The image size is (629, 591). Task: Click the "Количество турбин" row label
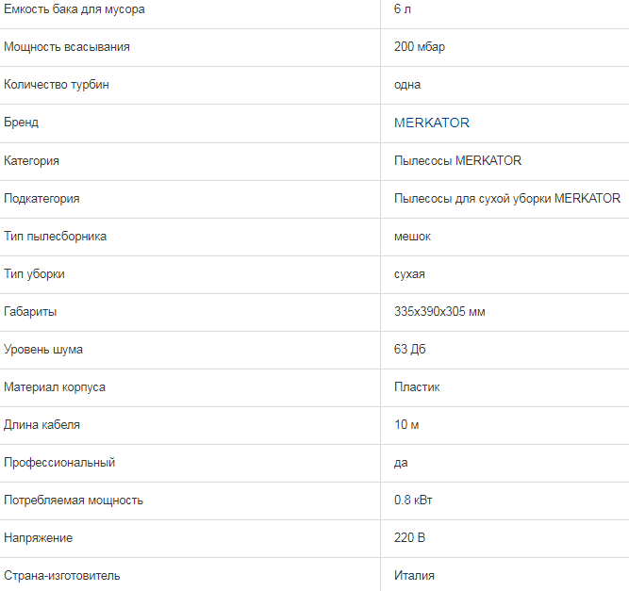tap(57, 85)
